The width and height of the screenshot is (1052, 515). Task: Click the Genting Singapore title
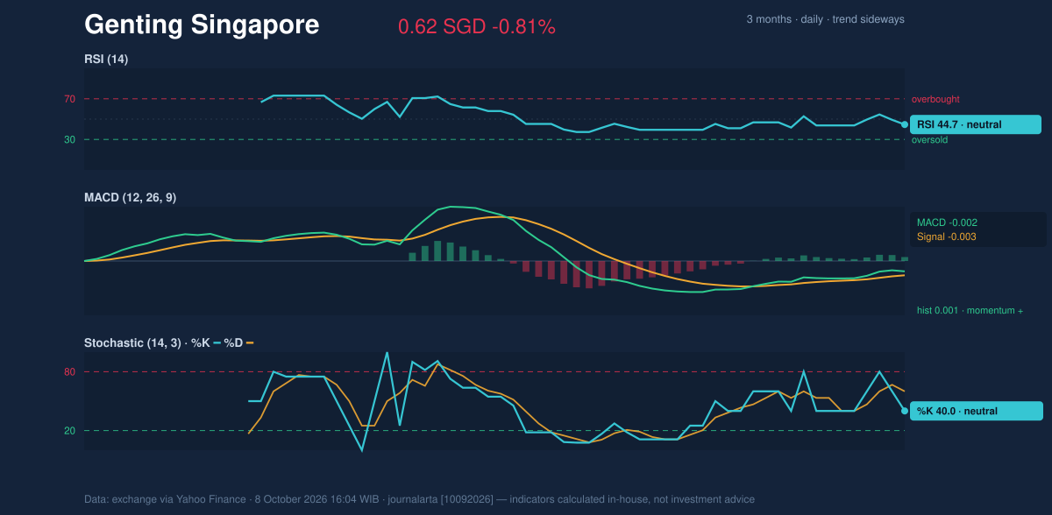coord(202,25)
